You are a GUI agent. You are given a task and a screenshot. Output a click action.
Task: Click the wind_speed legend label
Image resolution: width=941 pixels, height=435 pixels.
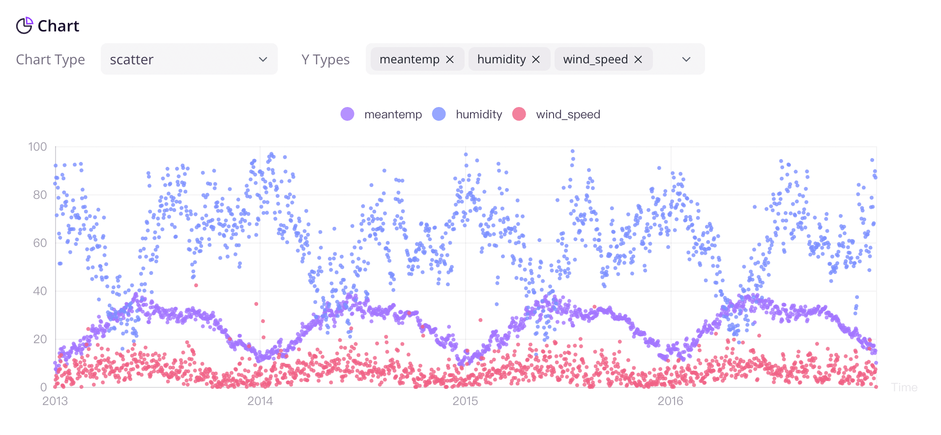point(568,114)
